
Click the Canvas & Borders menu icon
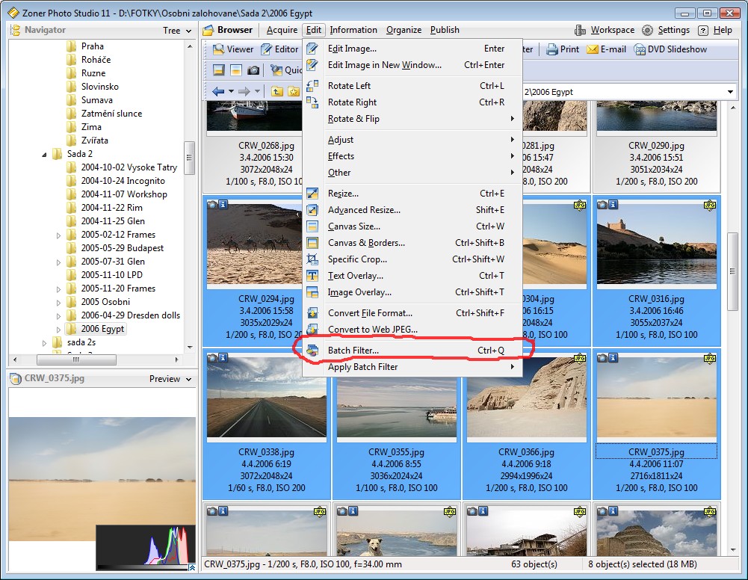click(x=312, y=243)
